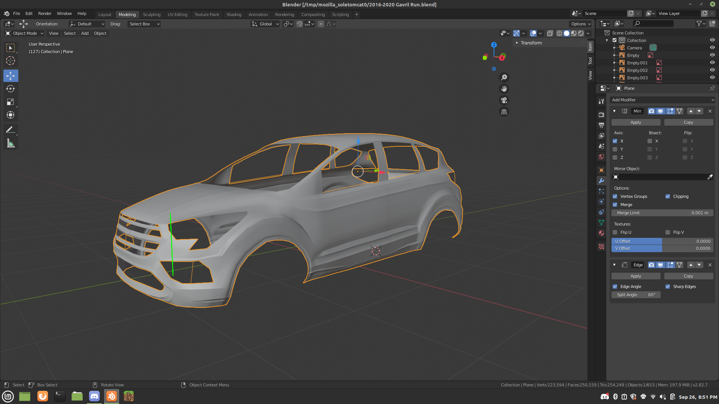This screenshot has width=719, height=404.
Task: Activate the Rotate tool
Action: (10, 89)
